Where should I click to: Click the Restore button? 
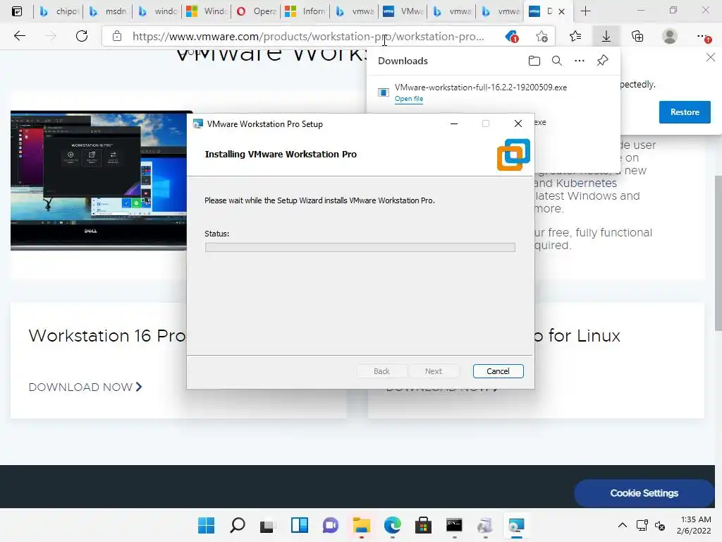click(x=684, y=112)
